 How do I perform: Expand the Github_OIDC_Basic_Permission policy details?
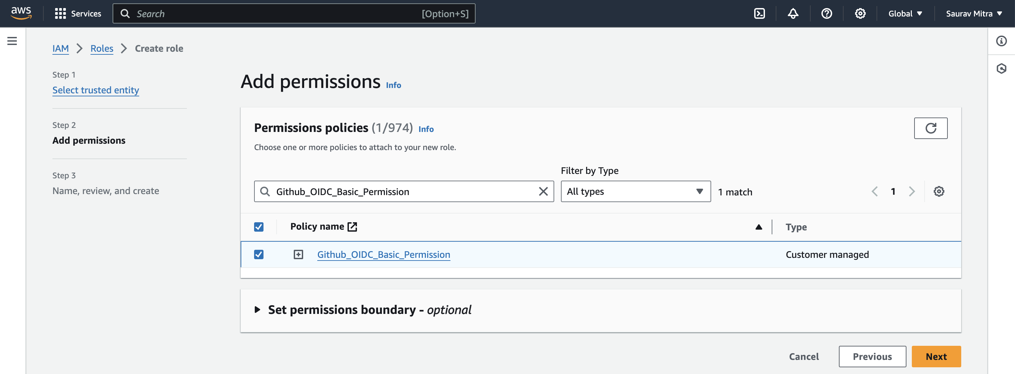click(x=298, y=255)
